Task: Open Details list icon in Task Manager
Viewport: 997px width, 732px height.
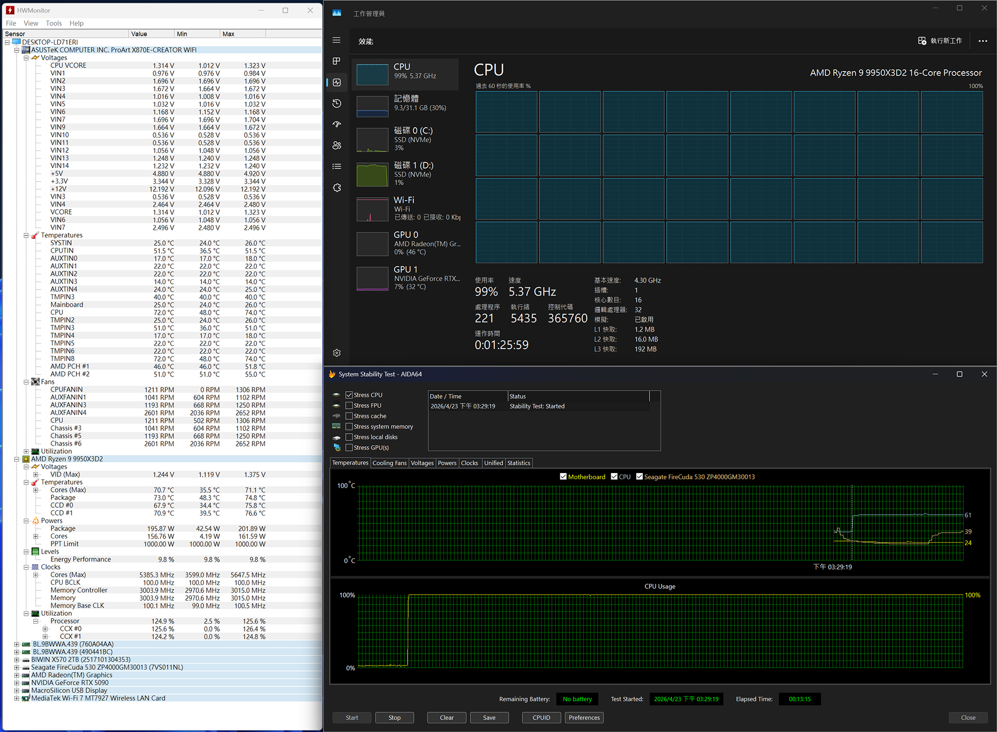Action: pos(336,167)
